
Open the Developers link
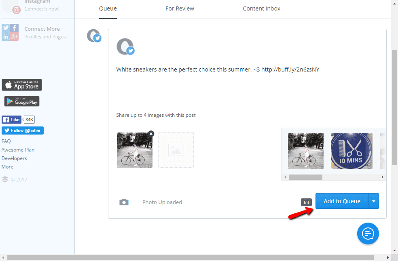14,158
